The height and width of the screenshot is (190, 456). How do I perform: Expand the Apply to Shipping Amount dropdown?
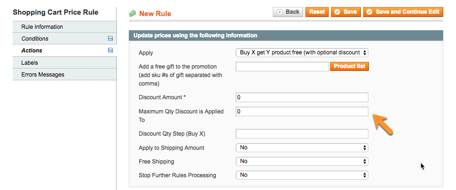pos(302,148)
